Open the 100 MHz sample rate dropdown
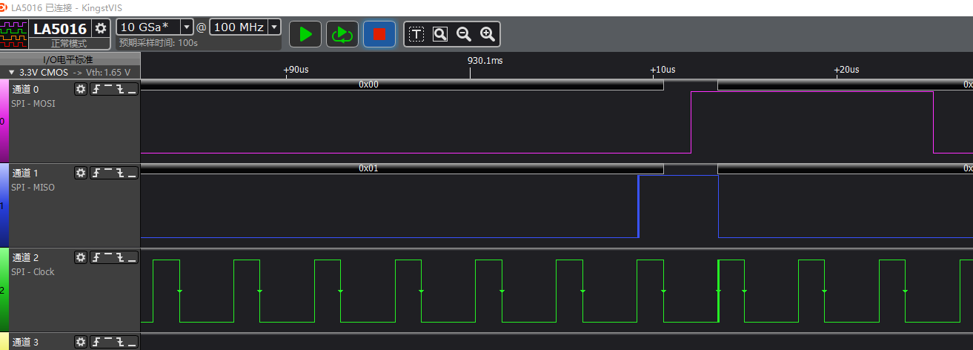 point(275,27)
